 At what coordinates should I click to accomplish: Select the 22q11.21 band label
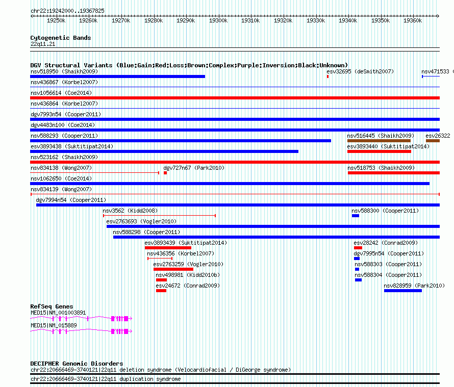(x=43, y=44)
